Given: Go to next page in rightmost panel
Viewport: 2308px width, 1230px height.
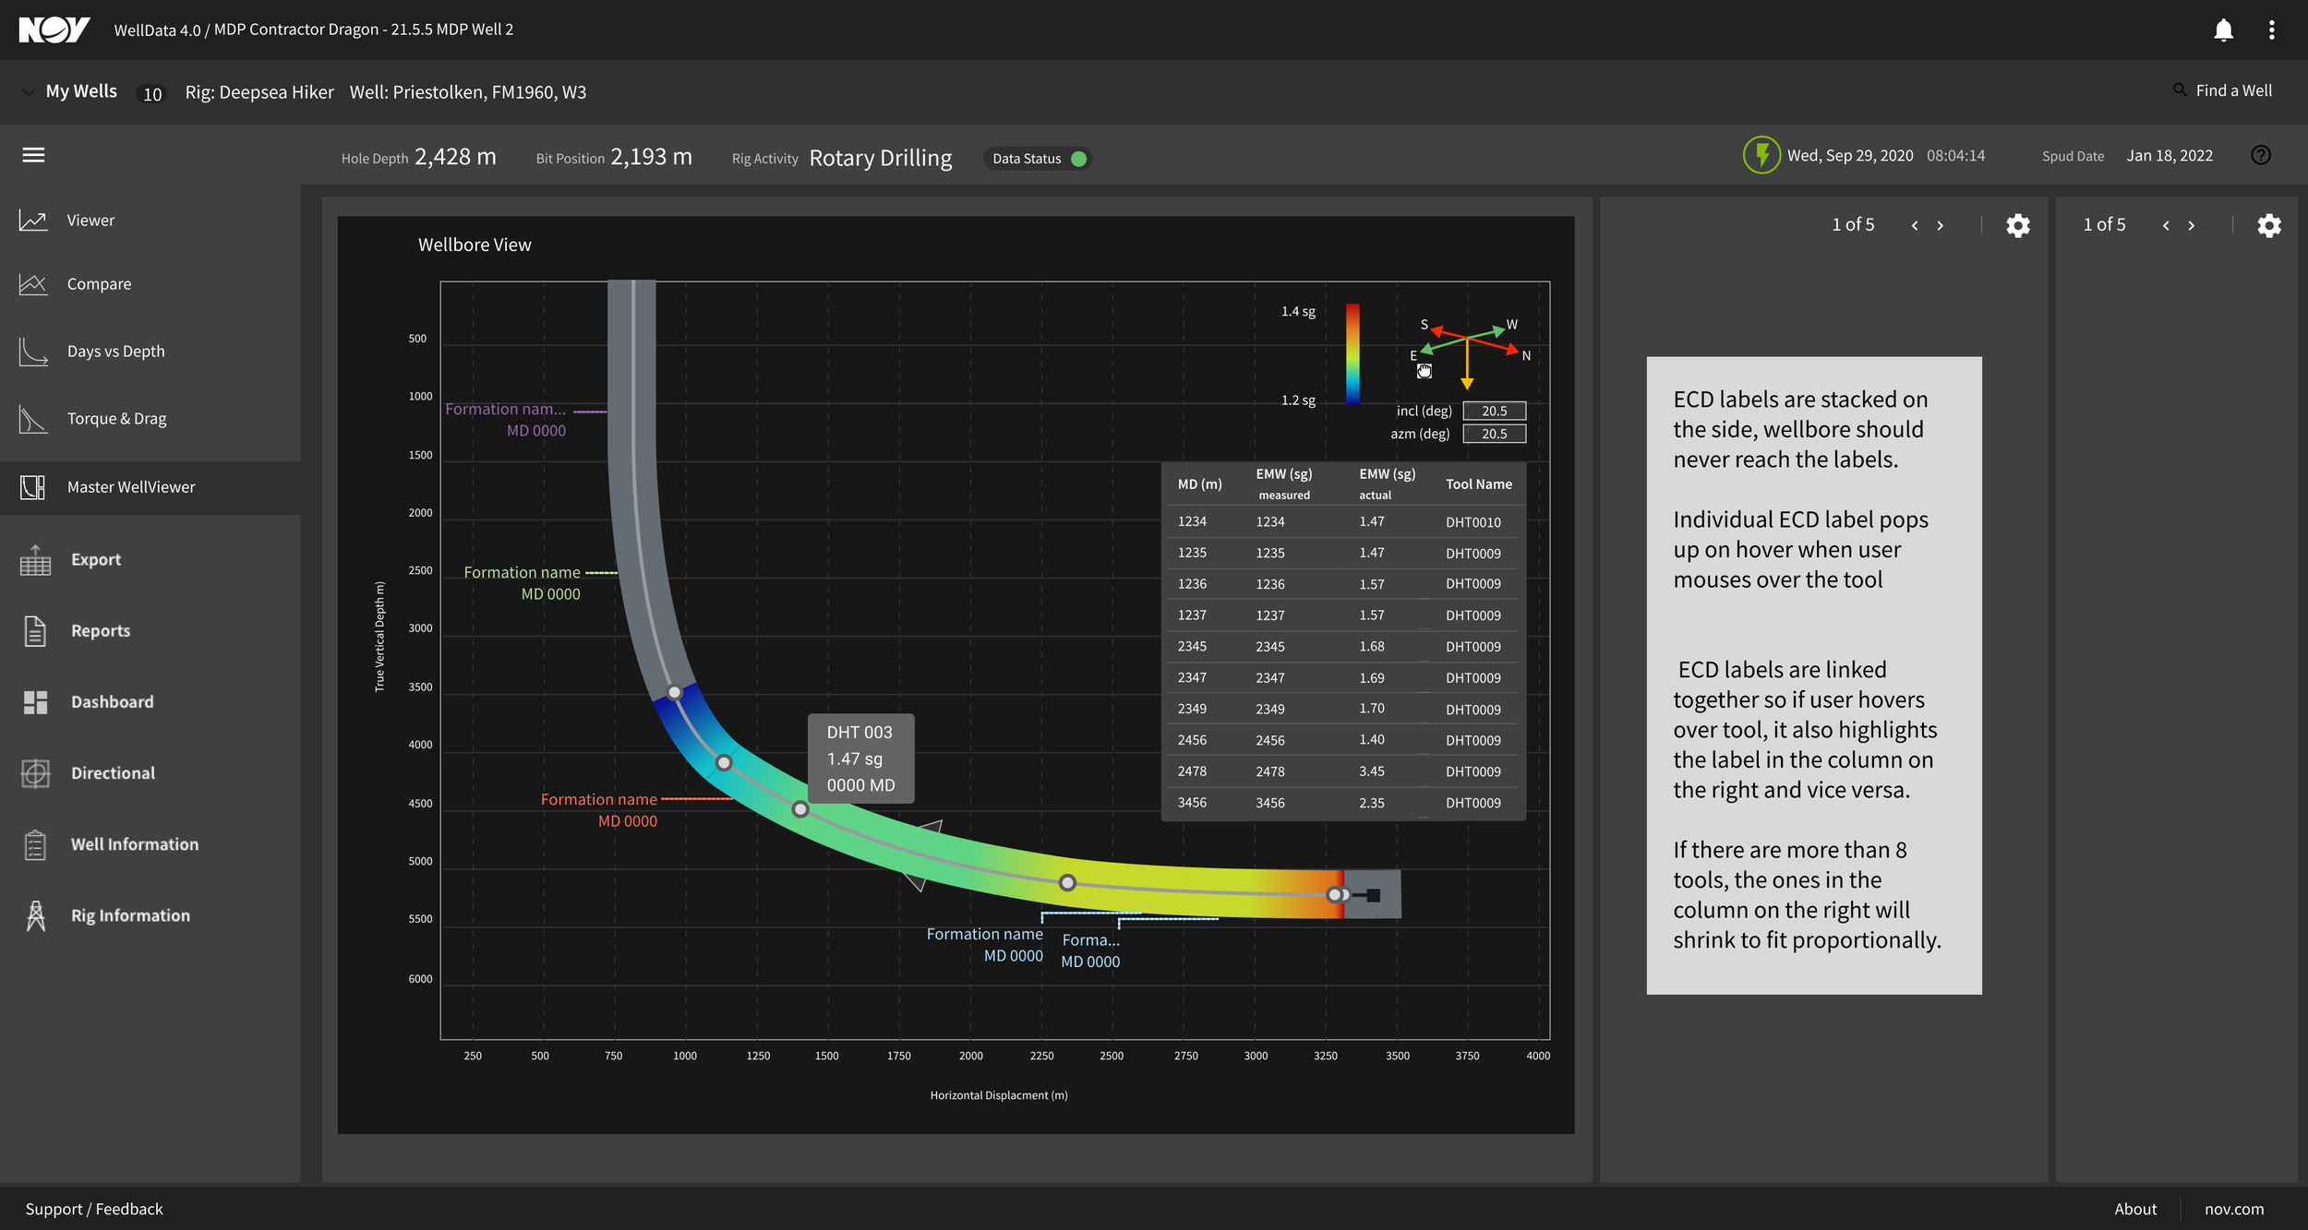Looking at the screenshot, I should click(2192, 225).
